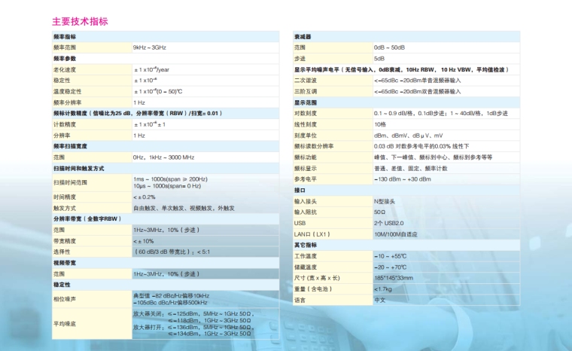Click the 相位噪声 row label
Viewport: 572px width, 351px height.
pyautogui.click(x=65, y=299)
